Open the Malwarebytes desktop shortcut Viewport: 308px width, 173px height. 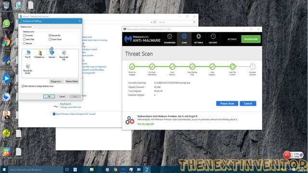6,62
